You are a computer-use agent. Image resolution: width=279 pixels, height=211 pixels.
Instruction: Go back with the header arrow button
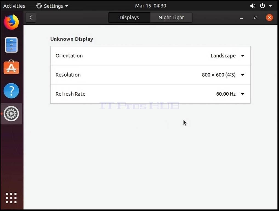pos(31,17)
